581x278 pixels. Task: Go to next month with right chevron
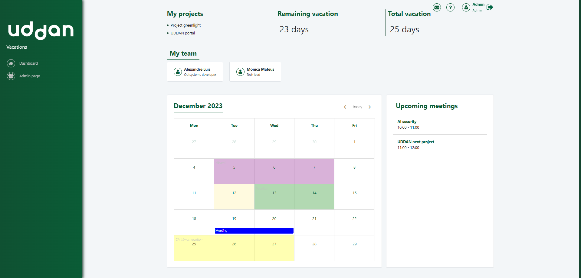pyautogui.click(x=370, y=107)
